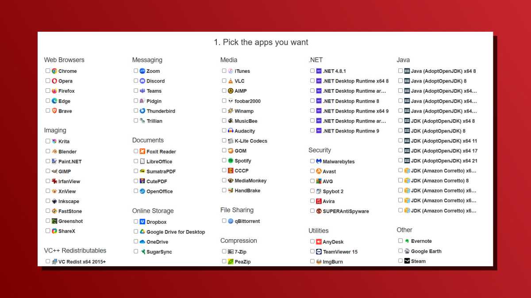The width and height of the screenshot is (531, 298).
Task: Click the Audacity headphones icon
Action: [231, 131]
